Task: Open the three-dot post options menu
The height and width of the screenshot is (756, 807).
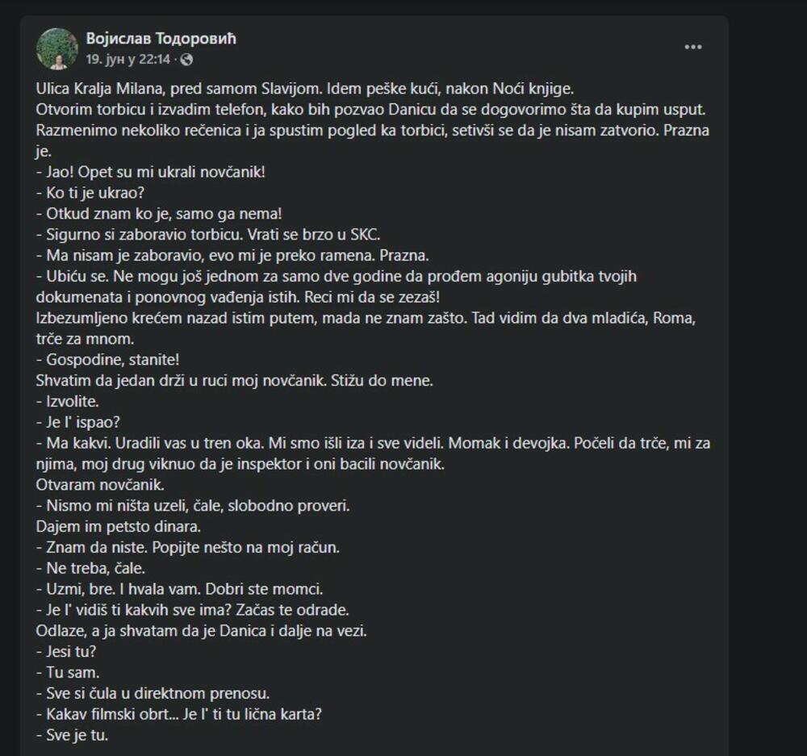Action: pyautogui.click(x=693, y=48)
